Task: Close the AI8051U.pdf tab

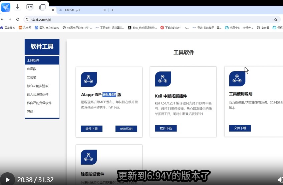Action: pos(104,10)
